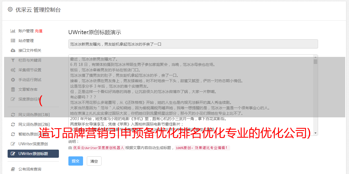The height and width of the screenshot is (174, 349).
Task: Open the active UWriter原创标题 menu entry
Action: [x=33, y=154]
